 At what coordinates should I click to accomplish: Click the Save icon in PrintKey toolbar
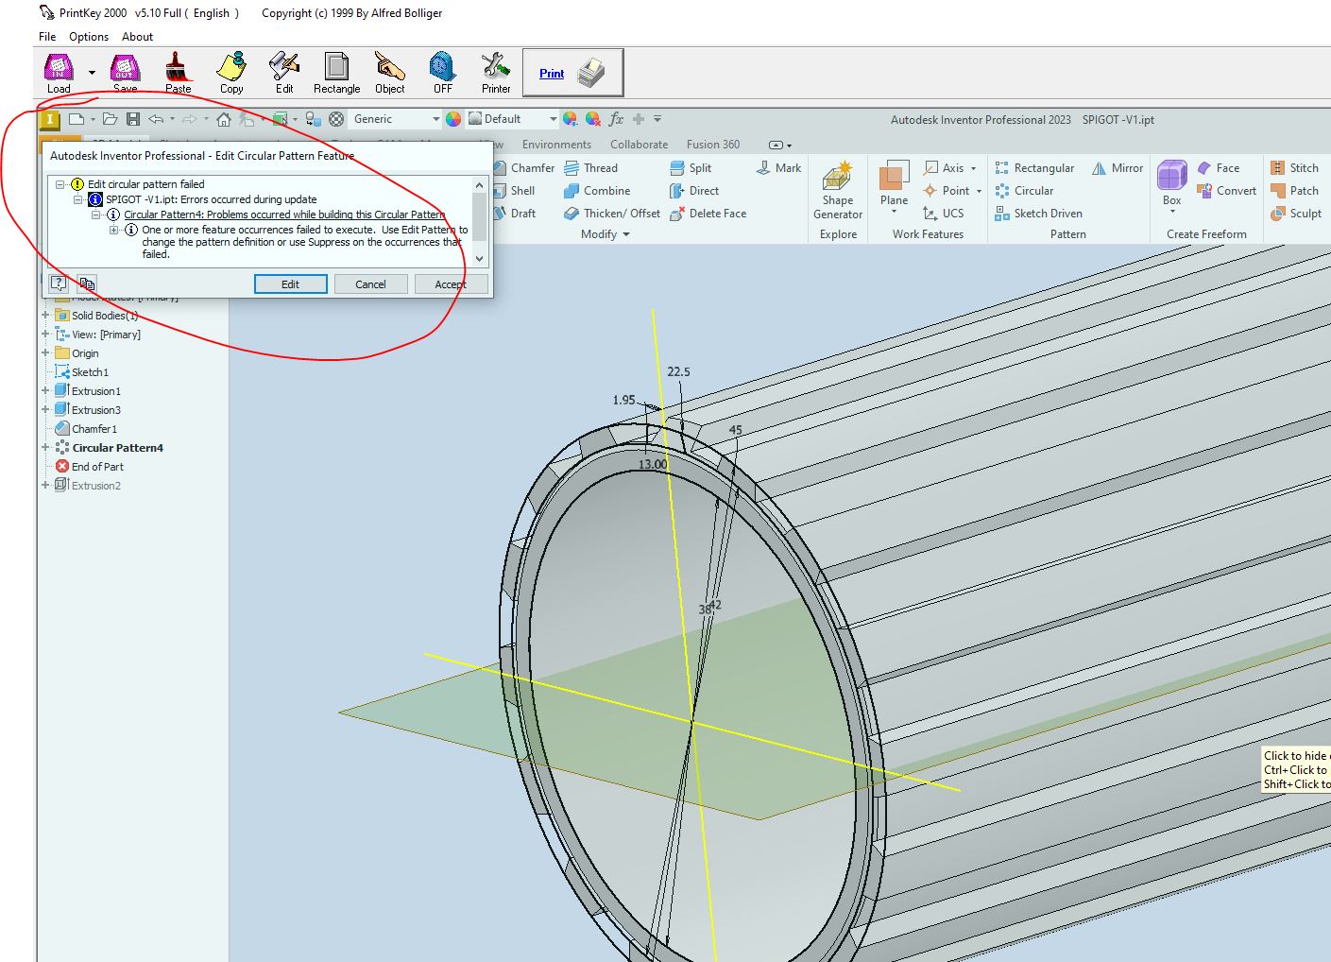[125, 71]
